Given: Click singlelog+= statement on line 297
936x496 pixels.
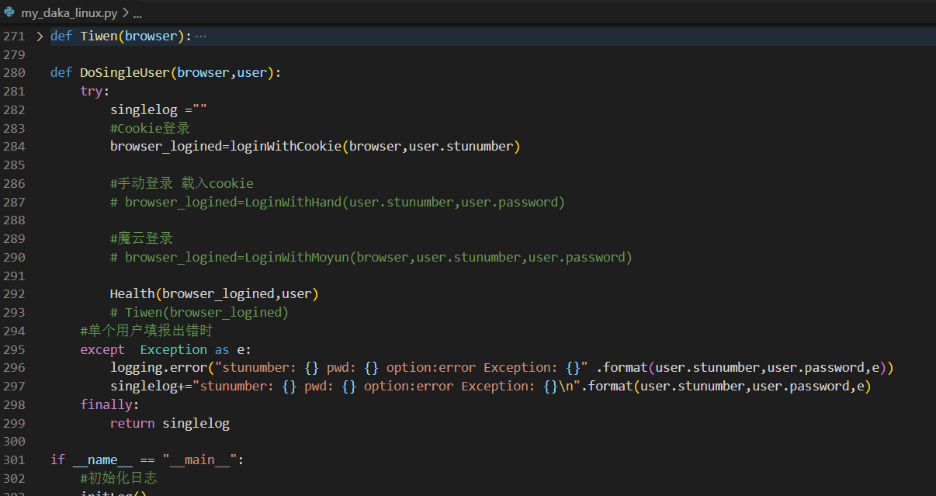Looking at the screenshot, I should pos(491,386).
